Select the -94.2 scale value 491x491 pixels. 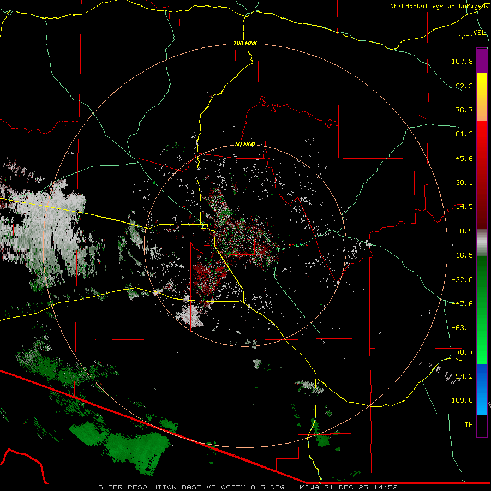click(462, 376)
